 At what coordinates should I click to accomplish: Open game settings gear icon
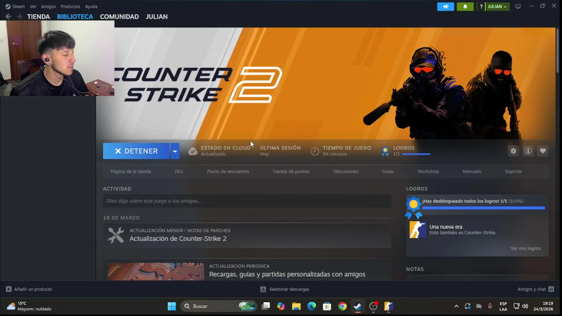pos(513,151)
